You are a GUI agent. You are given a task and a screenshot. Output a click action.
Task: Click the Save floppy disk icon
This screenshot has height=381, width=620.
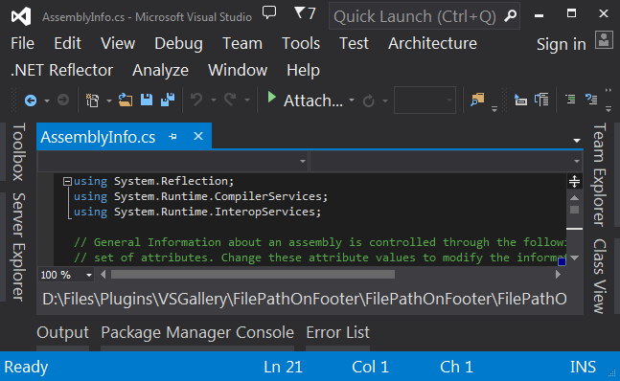[147, 100]
